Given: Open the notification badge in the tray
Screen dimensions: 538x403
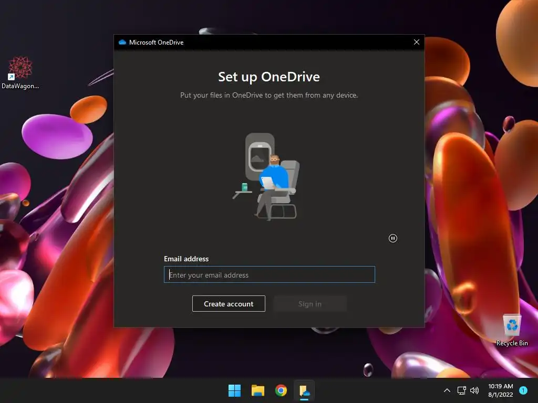Looking at the screenshot, I should click(x=523, y=390).
